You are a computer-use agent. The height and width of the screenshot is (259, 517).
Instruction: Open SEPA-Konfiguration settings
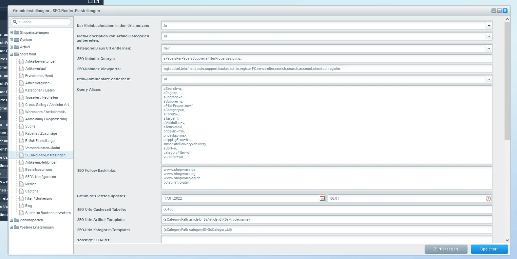41,177
